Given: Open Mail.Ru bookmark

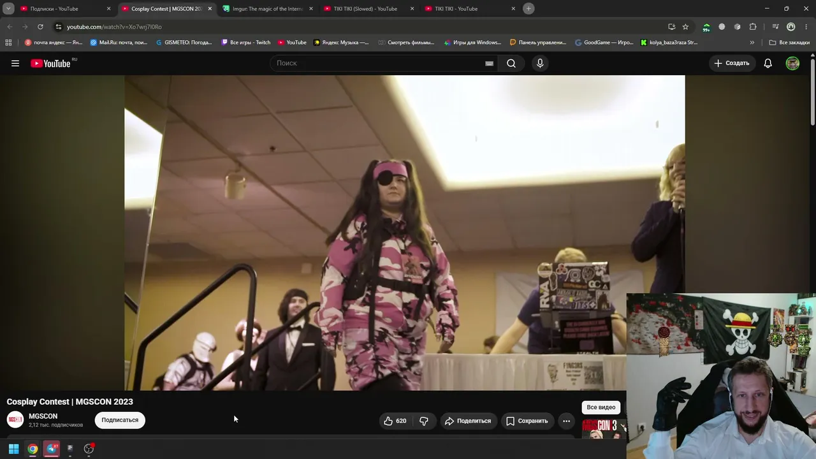Looking at the screenshot, I should tap(119, 43).
